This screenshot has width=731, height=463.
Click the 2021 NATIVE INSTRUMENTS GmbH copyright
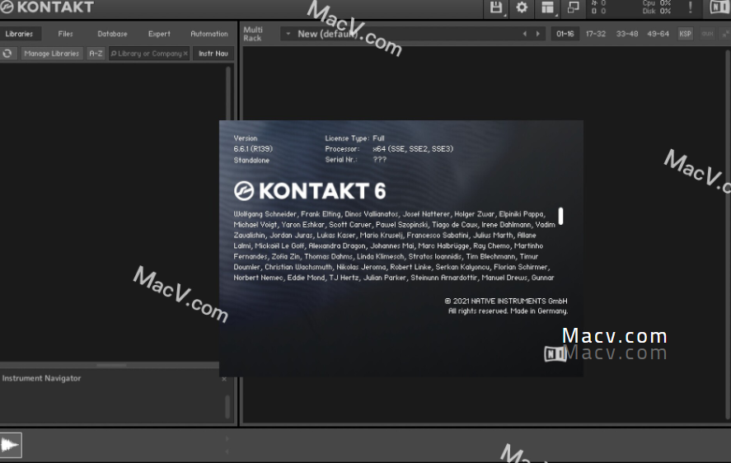[x=506, y=302]
